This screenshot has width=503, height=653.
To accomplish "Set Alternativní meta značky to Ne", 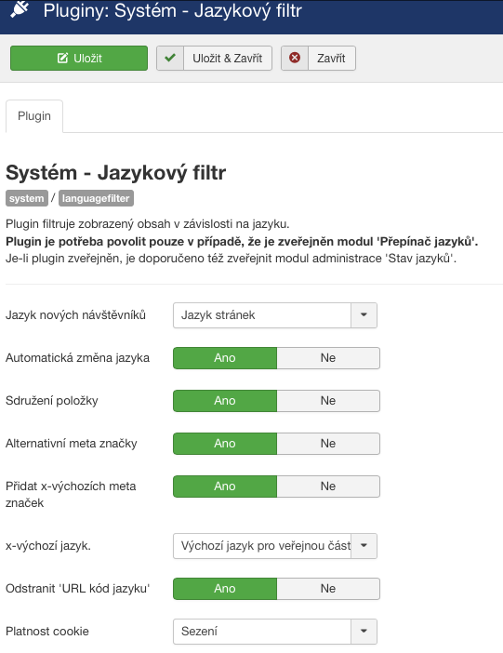I will point(328,444).
